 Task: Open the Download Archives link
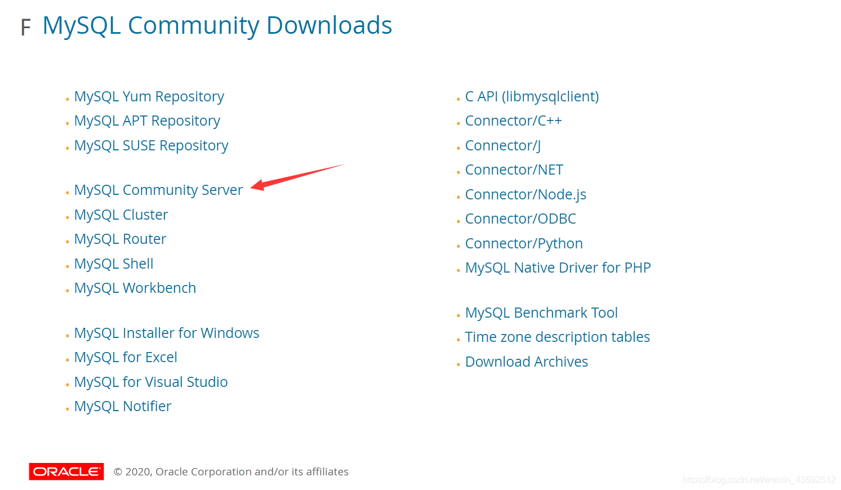coord(527,362)
